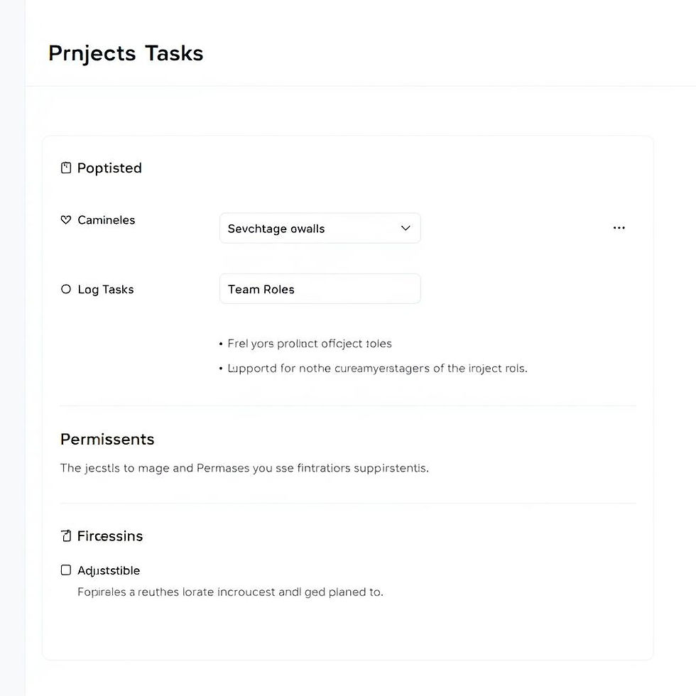Click the icon beside the Fircessins heading

tap(66, 536)
